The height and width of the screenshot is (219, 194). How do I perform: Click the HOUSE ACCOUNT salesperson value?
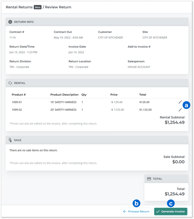pyautogui.click(x=139, y=67)
